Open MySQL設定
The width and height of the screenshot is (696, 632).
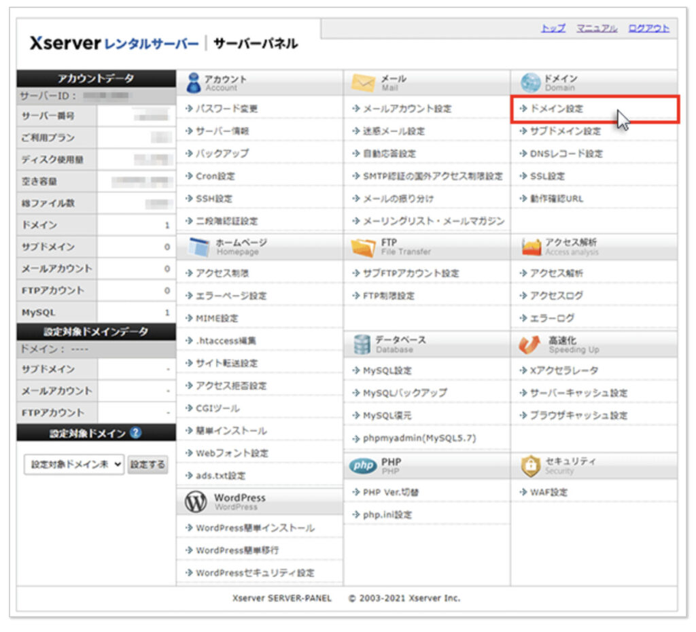click(387, 370)
